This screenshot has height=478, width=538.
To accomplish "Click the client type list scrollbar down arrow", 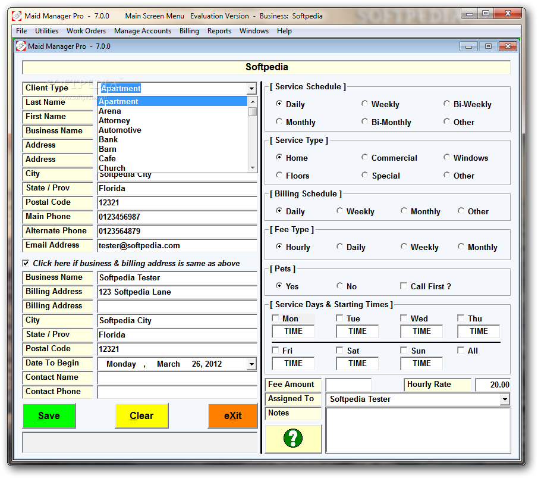I will pyautogui.click(x=253, y=168).
